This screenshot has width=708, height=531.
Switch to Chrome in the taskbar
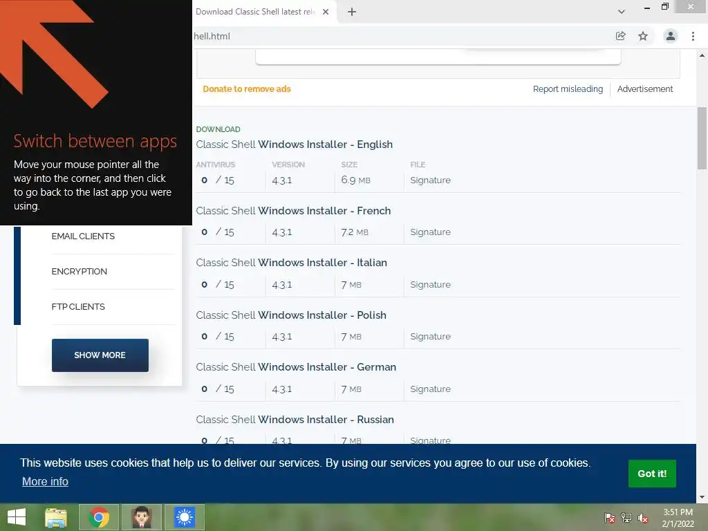[x=99, y=517]
